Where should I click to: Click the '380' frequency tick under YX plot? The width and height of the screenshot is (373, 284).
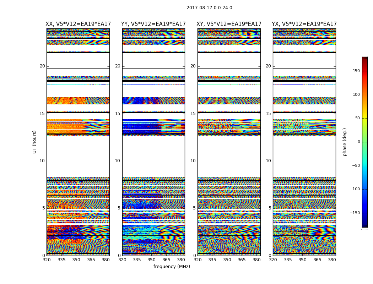pyautogui.click(x=331, y=260)
